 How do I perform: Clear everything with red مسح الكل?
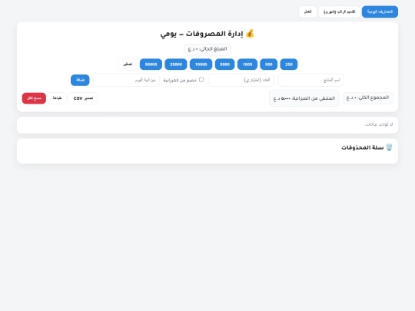tap(34, 98)
